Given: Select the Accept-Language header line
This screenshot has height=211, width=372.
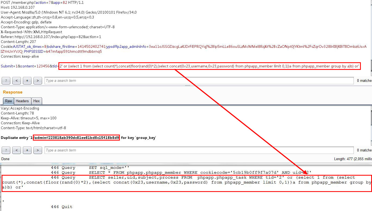Looking at the screenshot, I should 48,17.
